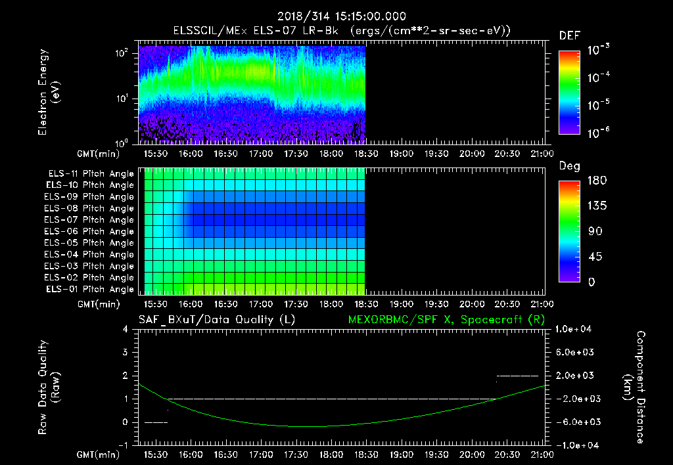Click the 10^2 energy axis tick label
Screen dimensions: 673x465
(122, 53)
